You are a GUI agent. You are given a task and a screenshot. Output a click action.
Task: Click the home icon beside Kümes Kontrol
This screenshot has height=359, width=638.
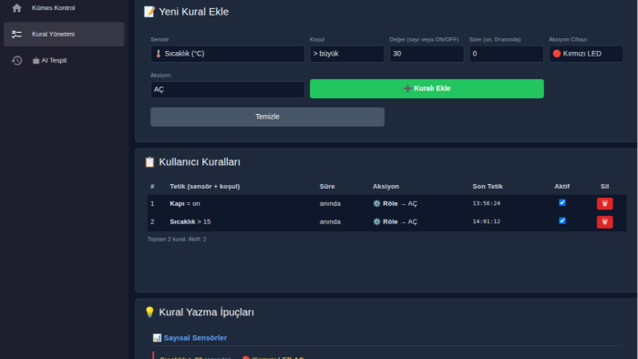coord(16,7)
